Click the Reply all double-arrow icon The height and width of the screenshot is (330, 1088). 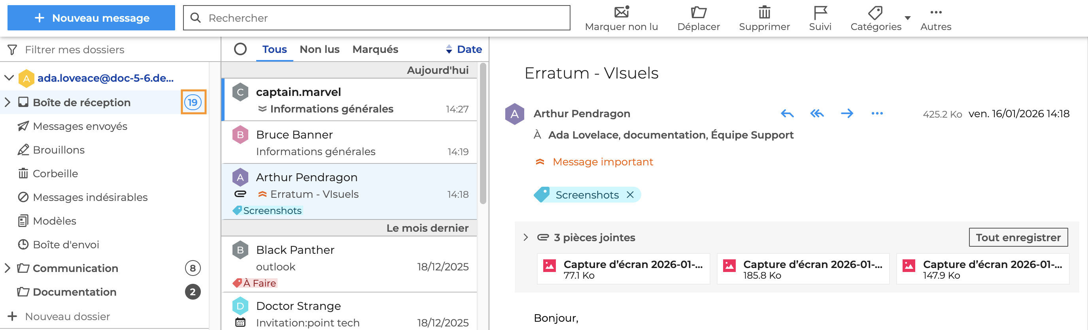[817, 113]
